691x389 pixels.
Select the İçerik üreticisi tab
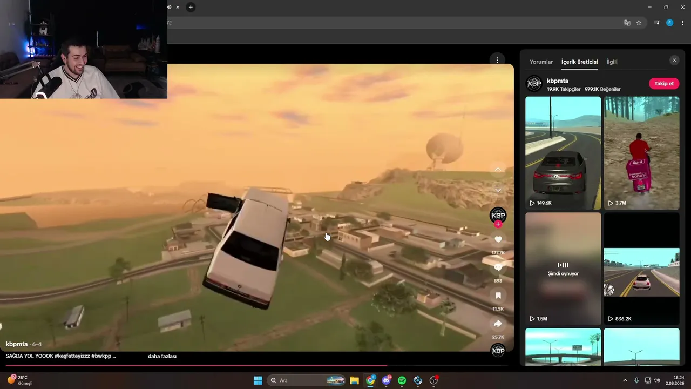tap(579, 62)
